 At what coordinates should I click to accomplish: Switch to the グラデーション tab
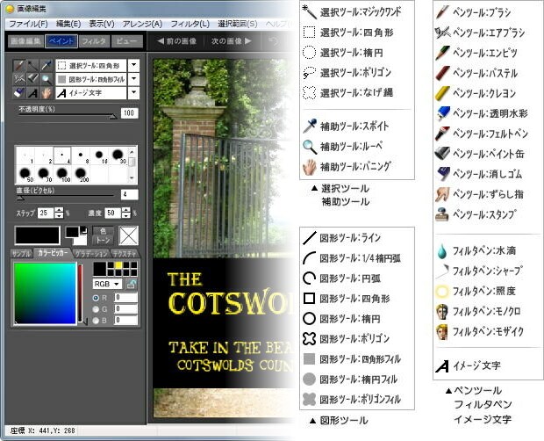[x=91, y=254]
